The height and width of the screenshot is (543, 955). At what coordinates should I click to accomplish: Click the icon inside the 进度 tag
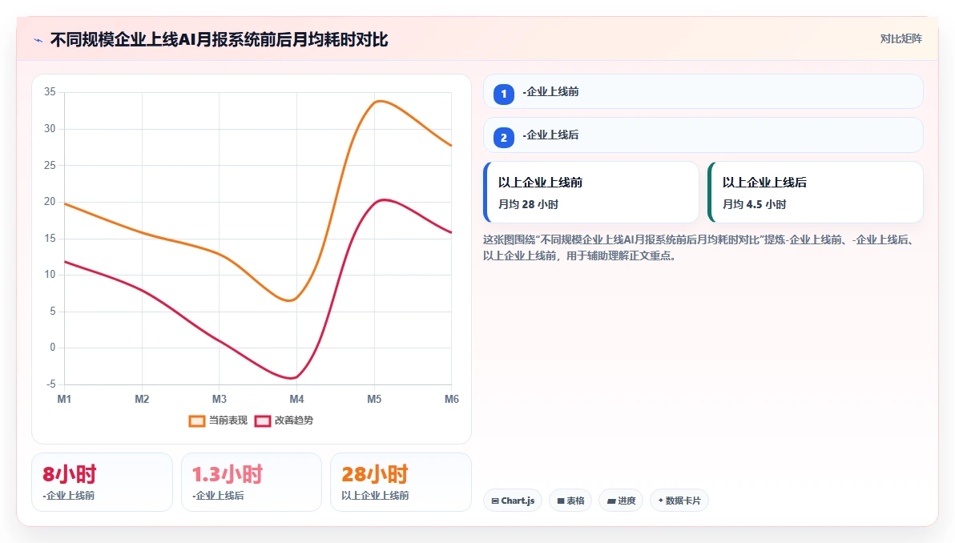tap(610, 501)
